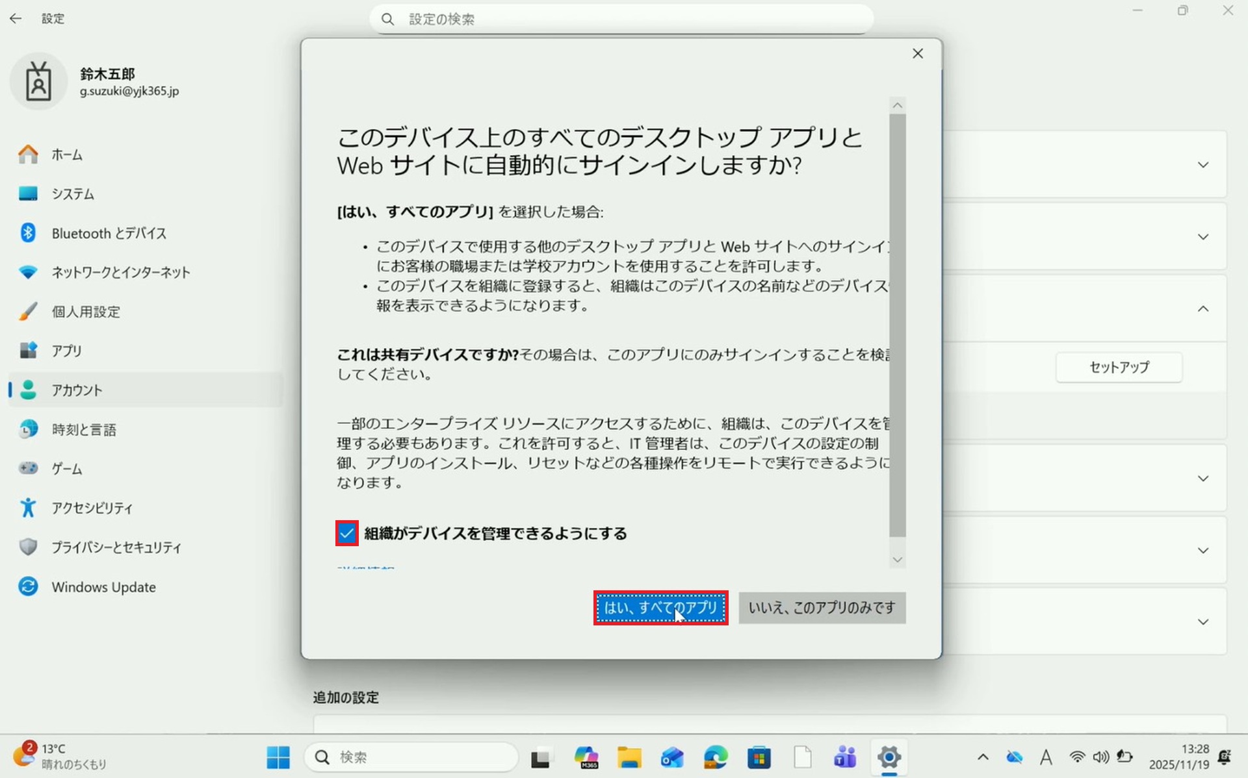The image size is (1248, 778).
Task: Click the 個人用設定 paintbrush icon
Action: tap(28, 312)
